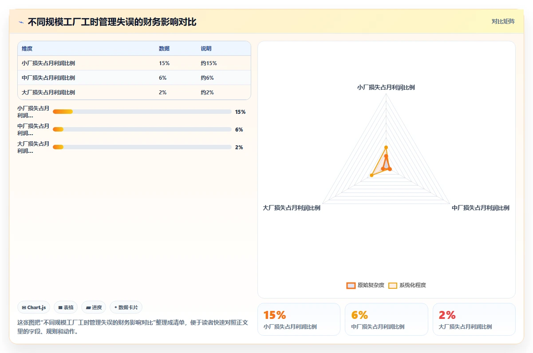Click the 约15% table cell
The height and width of the screenshot is (353, 533).
click(209, 63)
